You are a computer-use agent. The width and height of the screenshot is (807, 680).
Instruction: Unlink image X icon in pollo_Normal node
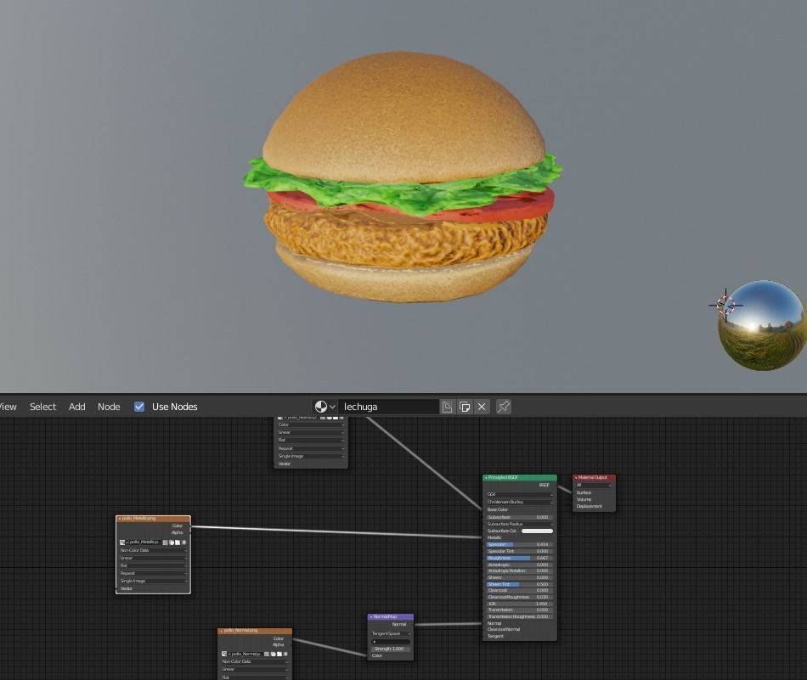285,655
